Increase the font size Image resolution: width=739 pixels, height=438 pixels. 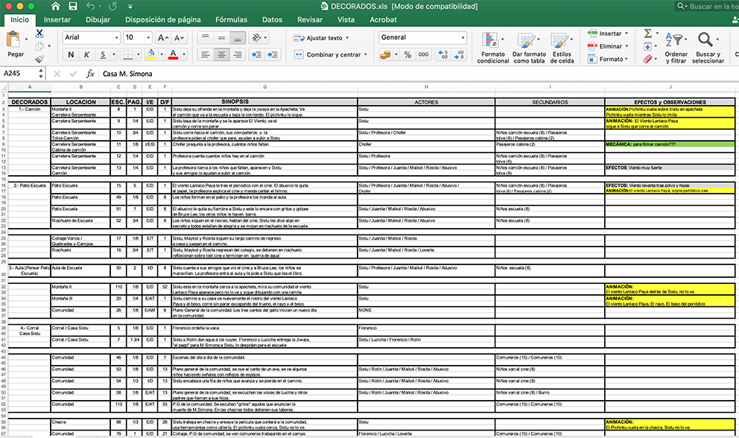(163, 38)
